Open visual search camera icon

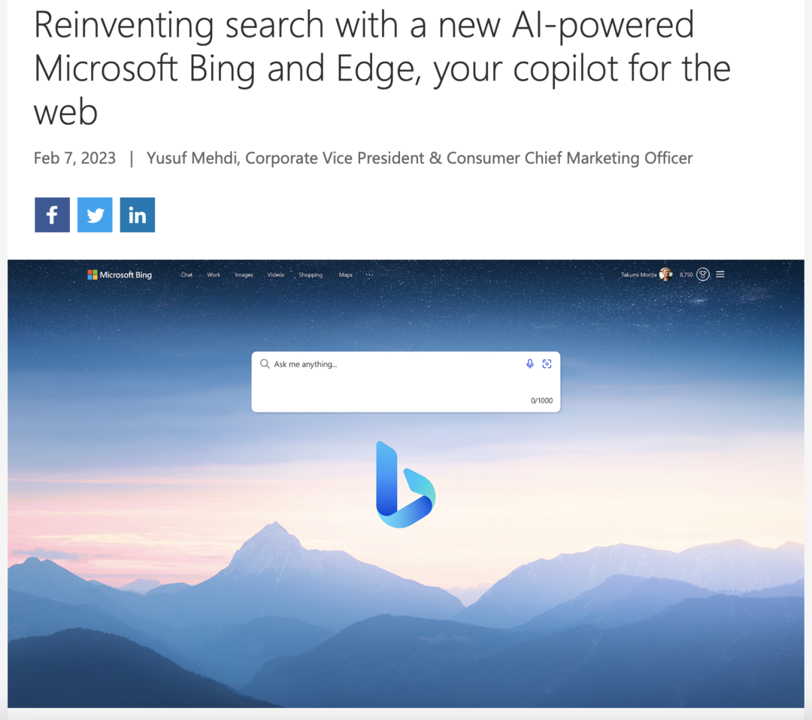point(547,364)
